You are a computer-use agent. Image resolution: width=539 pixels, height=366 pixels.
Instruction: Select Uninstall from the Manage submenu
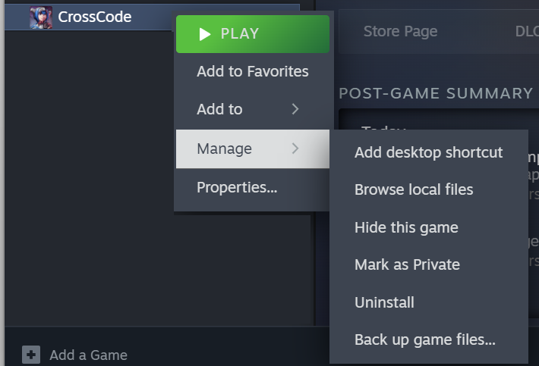pos(384,302)
